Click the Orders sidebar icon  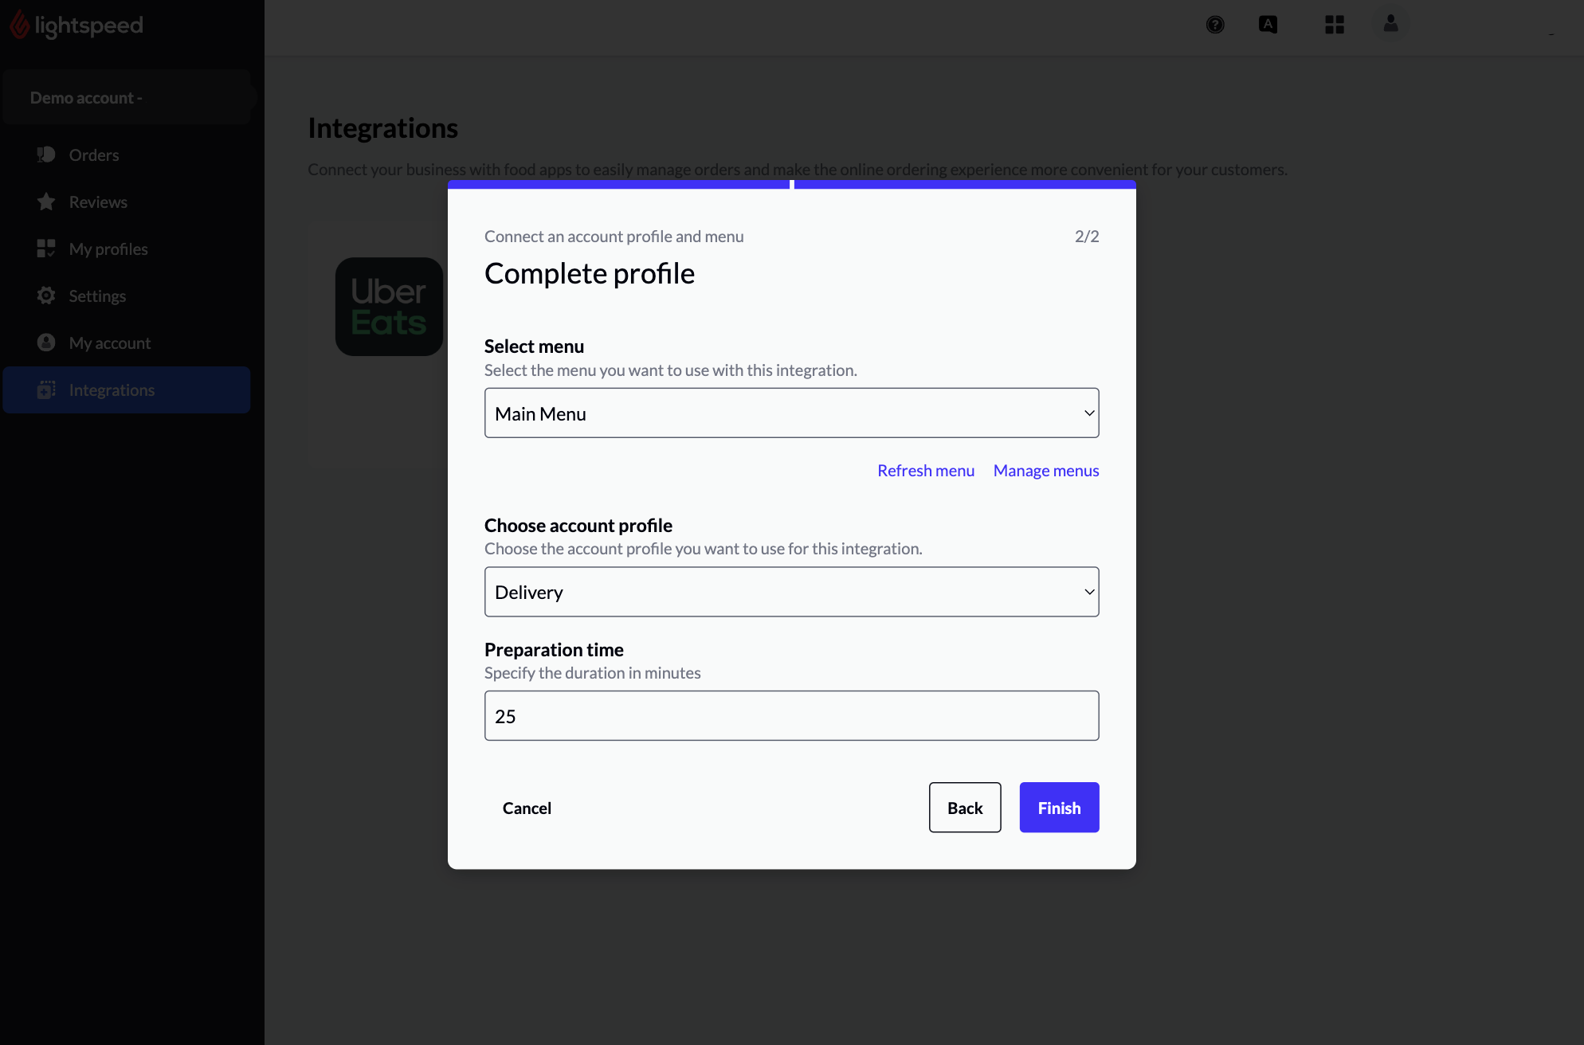pos(45,154)
